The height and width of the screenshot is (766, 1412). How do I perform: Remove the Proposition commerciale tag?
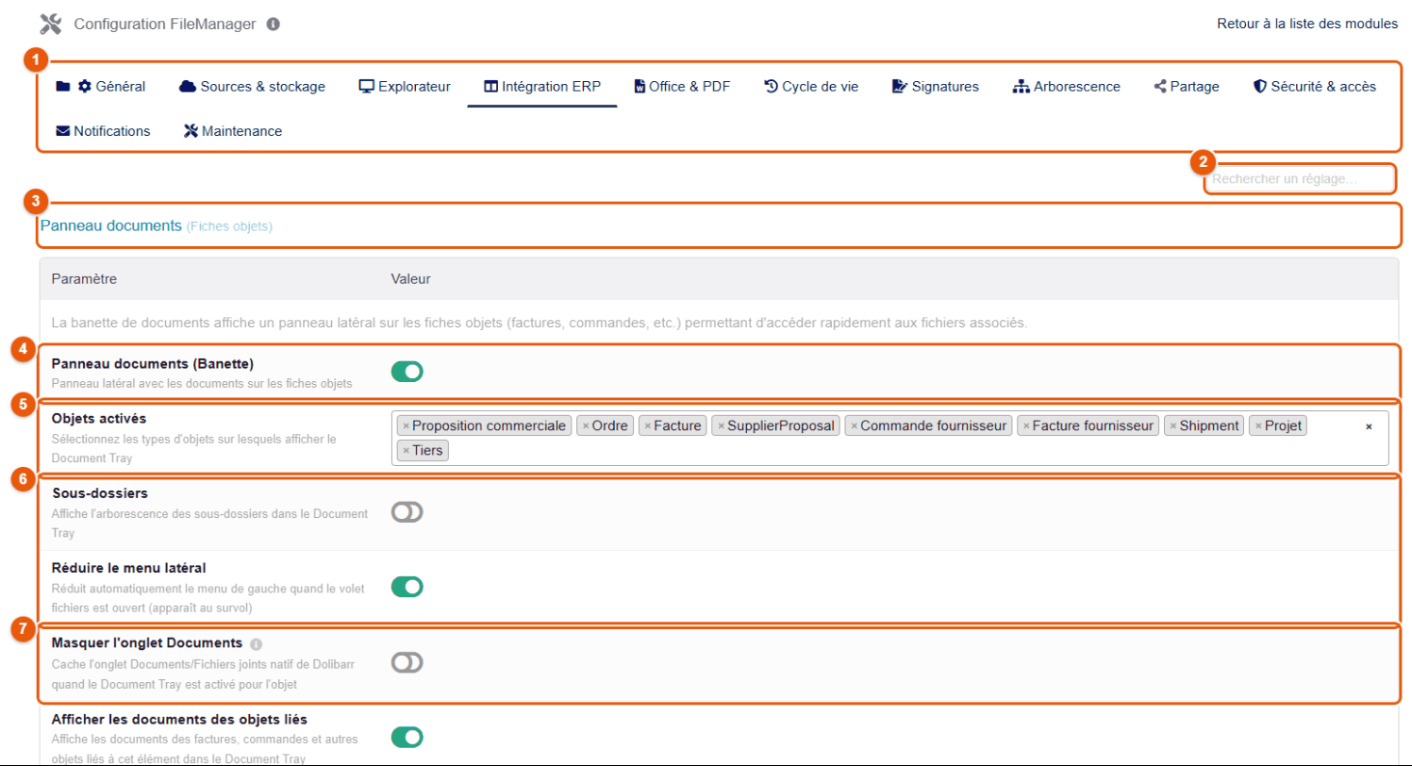406,426
